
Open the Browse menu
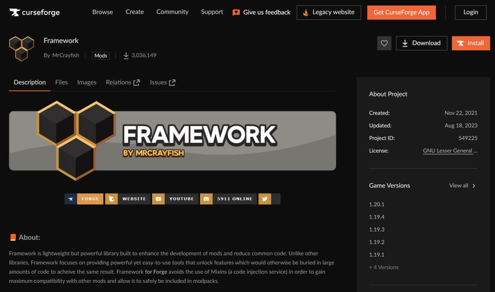pos(102,12)
